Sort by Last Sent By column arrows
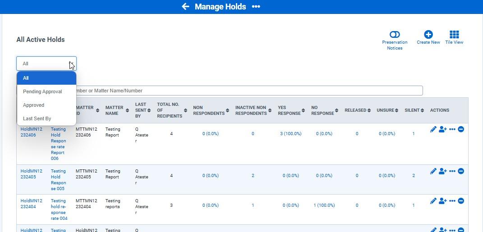 pyautogui.click(x=149, y=110)
